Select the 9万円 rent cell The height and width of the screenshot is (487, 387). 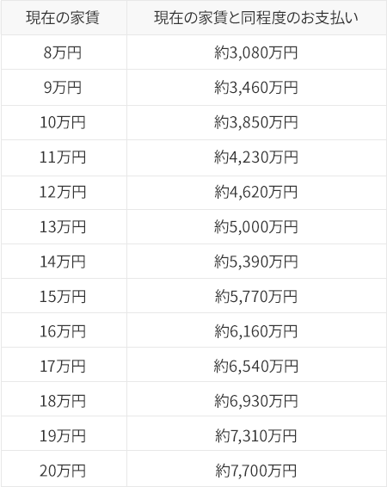point(63,87)
